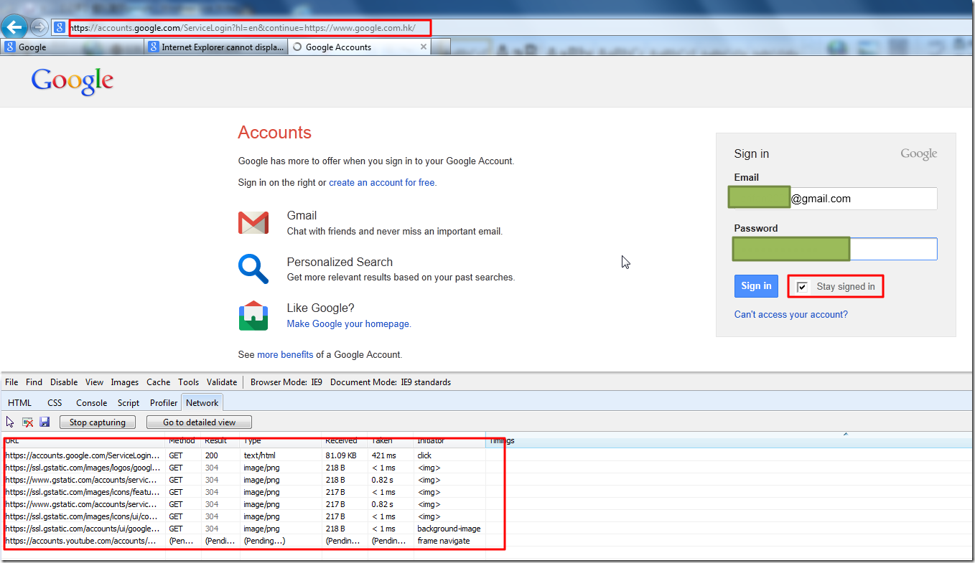Select the ssl.gstatic.com/images/icons/featu request row
Image resolution: width=975 pixels, height=563 pixels.
[x=245, y=492]
